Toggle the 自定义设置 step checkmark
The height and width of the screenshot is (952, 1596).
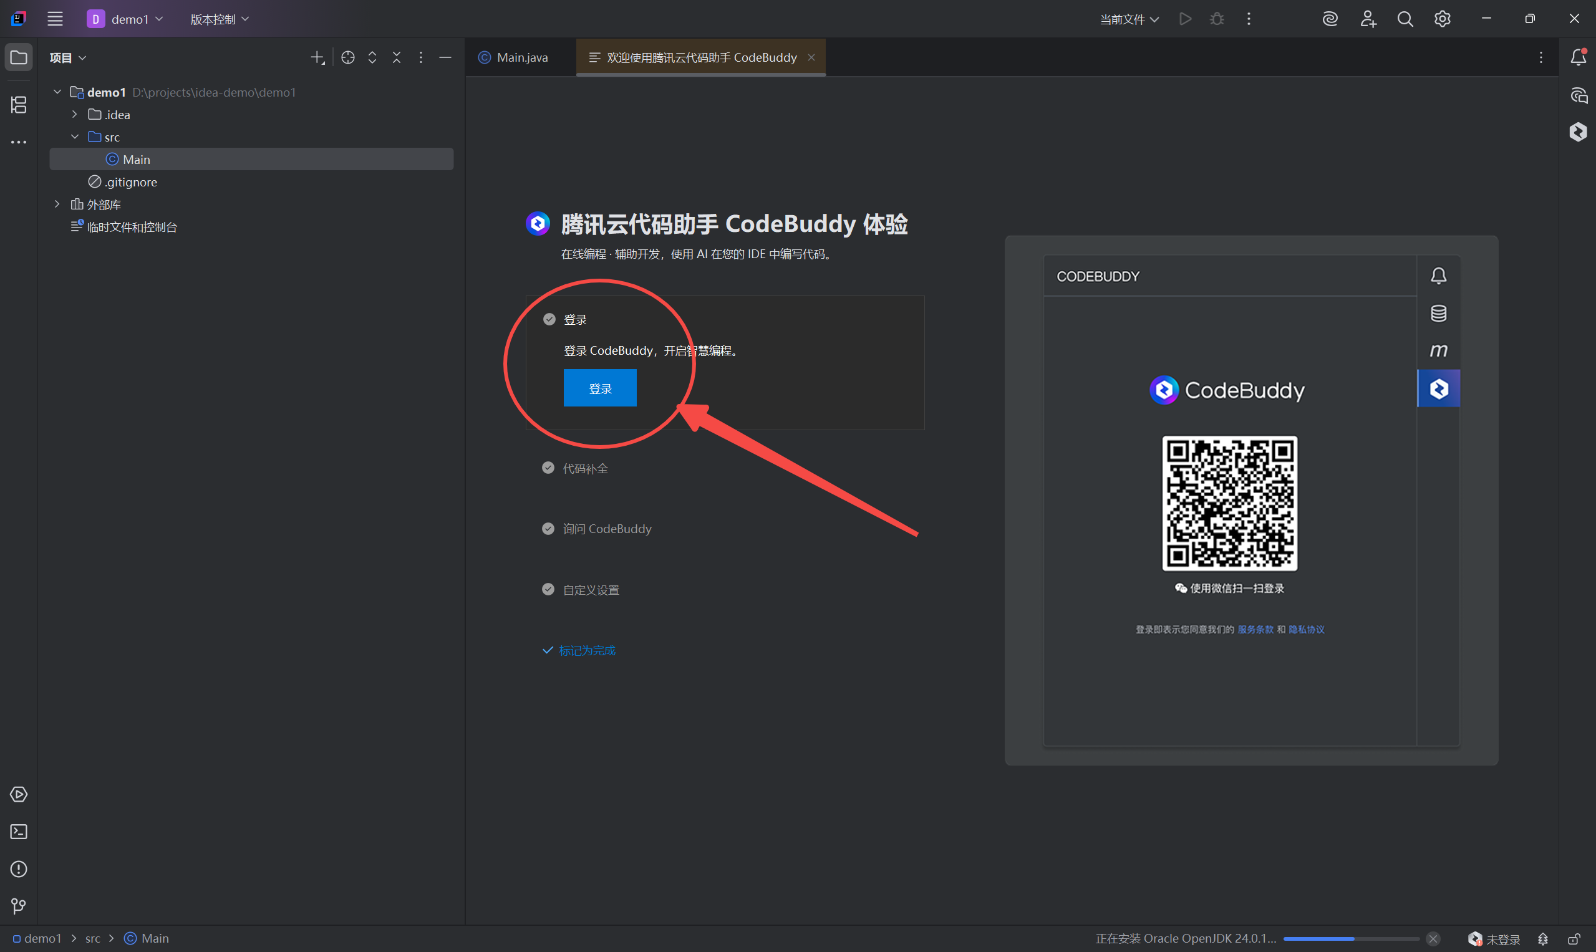[x=548, y=589]
